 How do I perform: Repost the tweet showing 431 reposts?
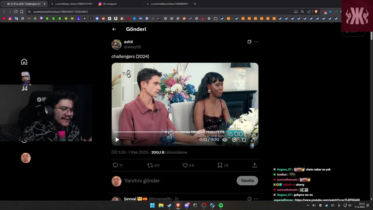tap(150, 165)
